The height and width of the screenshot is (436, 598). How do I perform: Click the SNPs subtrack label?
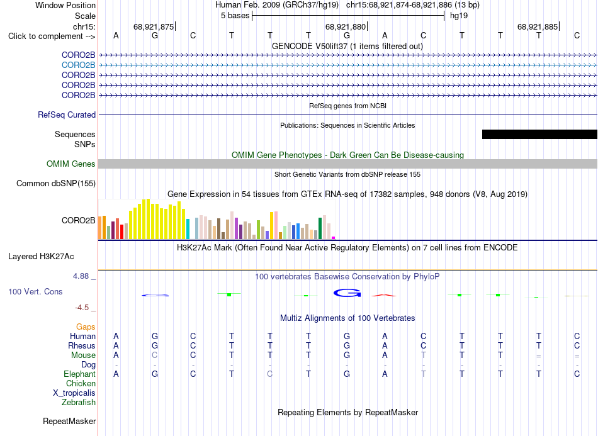point(85,145)
